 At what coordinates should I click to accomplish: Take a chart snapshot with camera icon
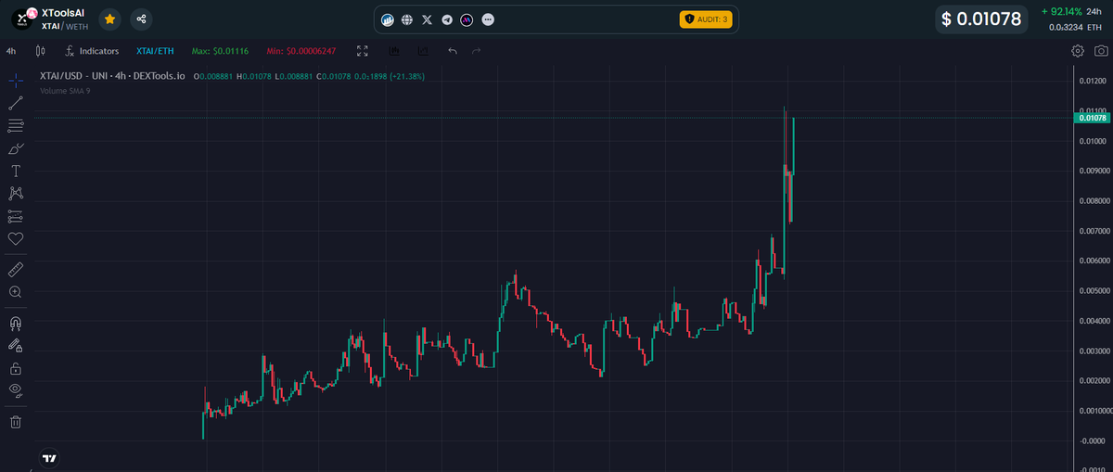pyautogui.click(x=1100, y=51)
